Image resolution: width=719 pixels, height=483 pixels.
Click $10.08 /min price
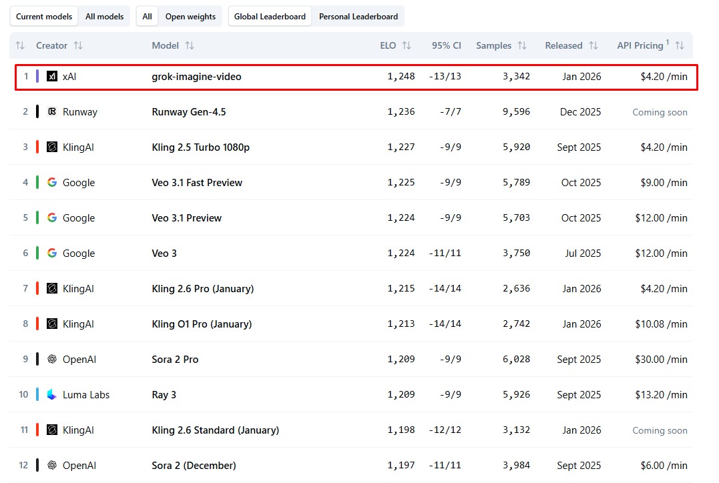[x=661, y=324]
